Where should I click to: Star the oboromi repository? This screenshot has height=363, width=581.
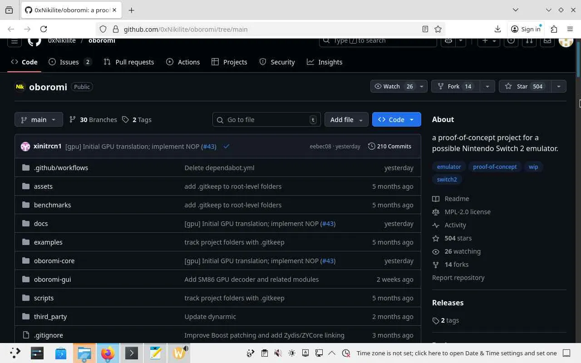(524, 86)
